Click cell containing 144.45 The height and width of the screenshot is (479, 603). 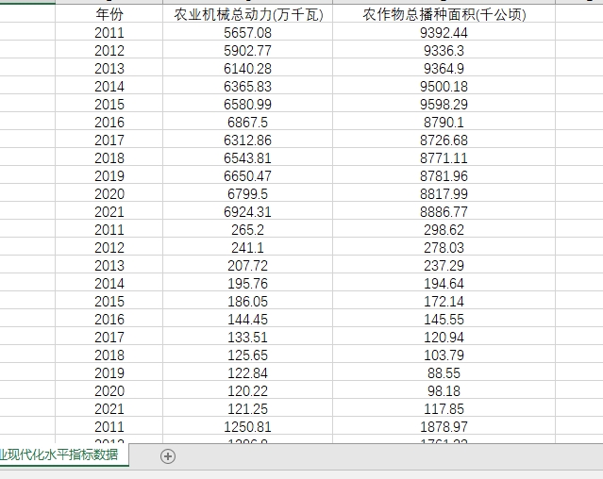pyautogui.click(x=247, y=320)
